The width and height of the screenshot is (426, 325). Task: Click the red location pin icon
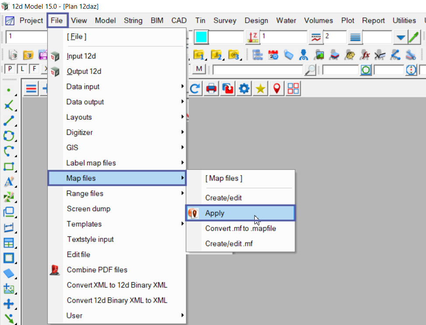277,89
